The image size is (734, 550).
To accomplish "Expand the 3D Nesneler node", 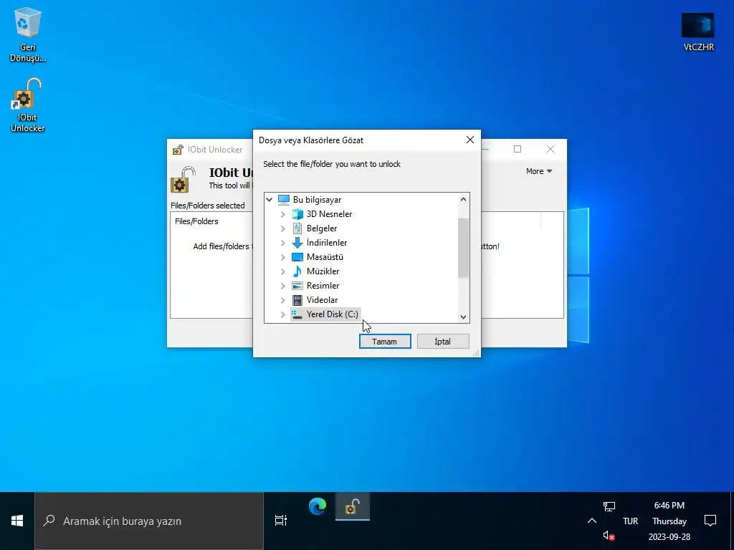I will [x=282, y=214].
